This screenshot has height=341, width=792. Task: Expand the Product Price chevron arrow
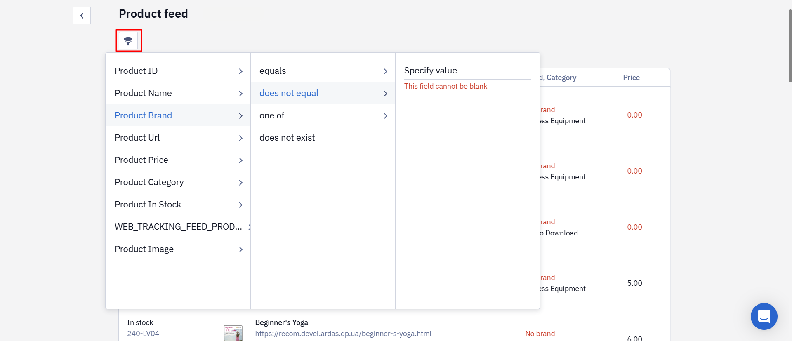240,160
